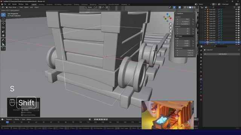This screenshot has width=241, height=135.
Task: Open Global transform orientation dropdown in header
Action: (x=90, y=7)
